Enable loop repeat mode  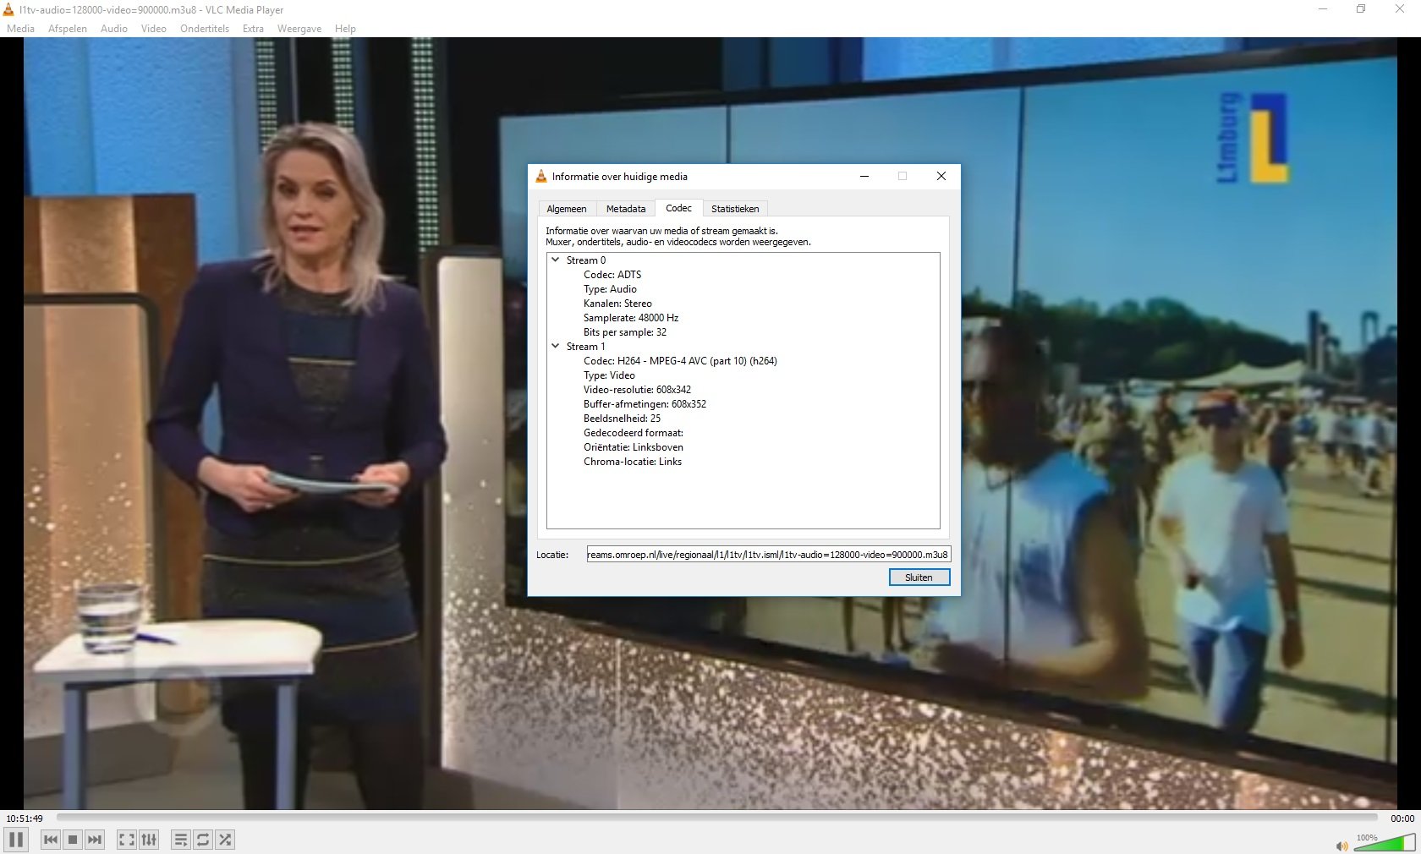point(202,840)
